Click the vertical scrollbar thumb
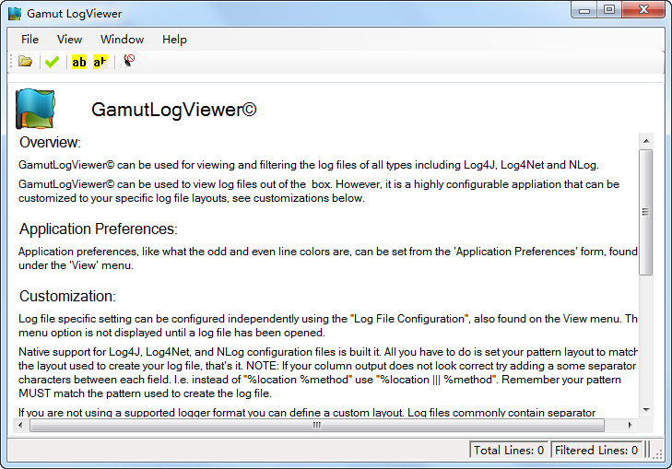 coord(646,212)
